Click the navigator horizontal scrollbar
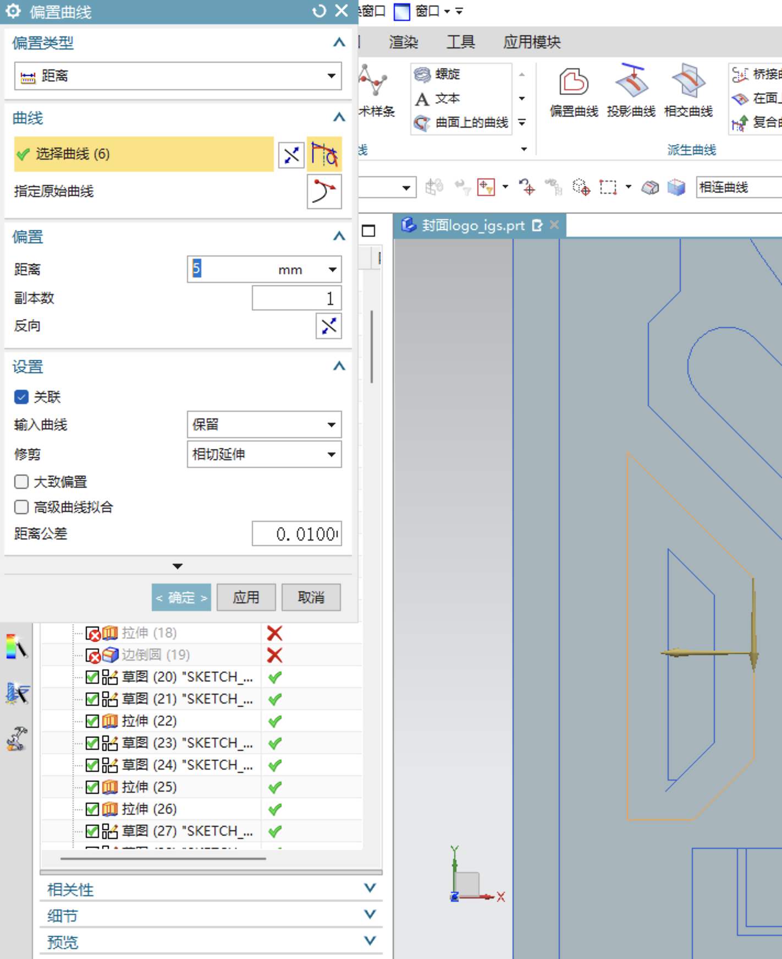Viewport: 782px width, 959px height. pos(163,858)
